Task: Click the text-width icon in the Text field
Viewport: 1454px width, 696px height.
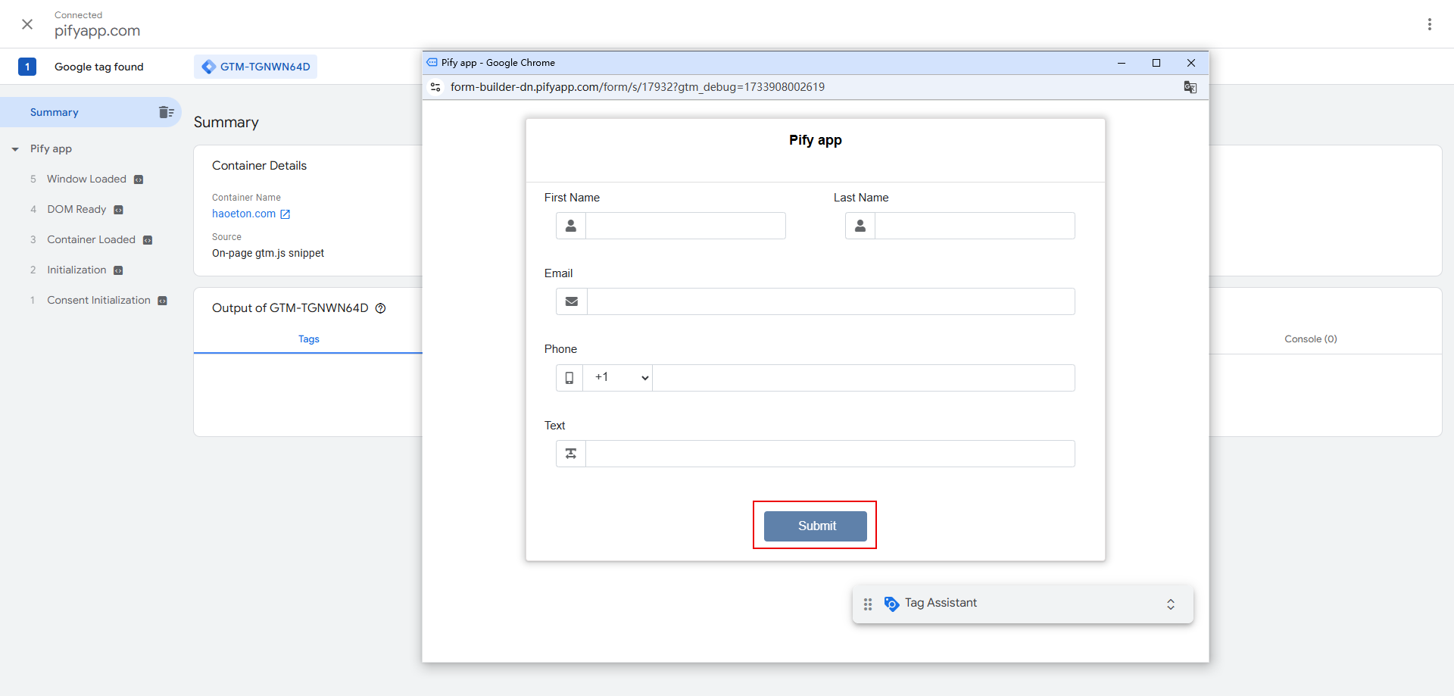Action: 571,454
